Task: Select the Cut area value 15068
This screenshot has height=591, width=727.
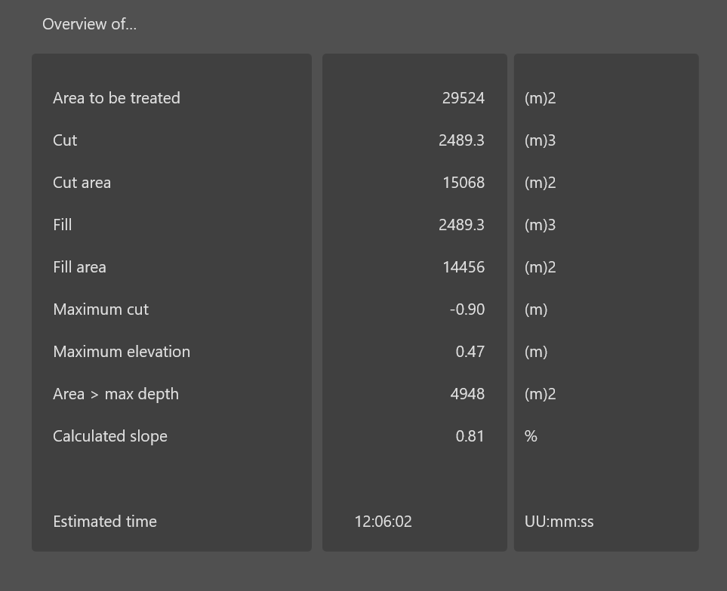Action: click(464, 183)
